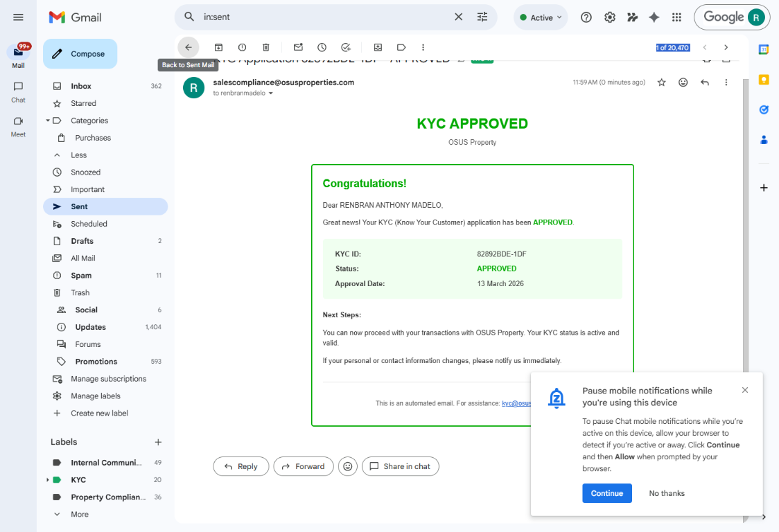Open More options in email toolbar
779x532 pixels.
(423, 47)
